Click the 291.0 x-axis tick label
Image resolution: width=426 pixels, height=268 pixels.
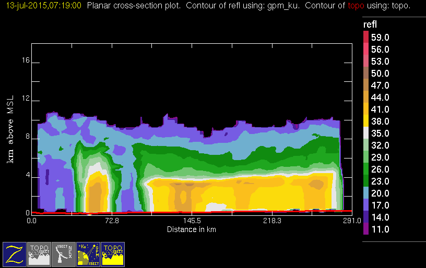[352, 221]
